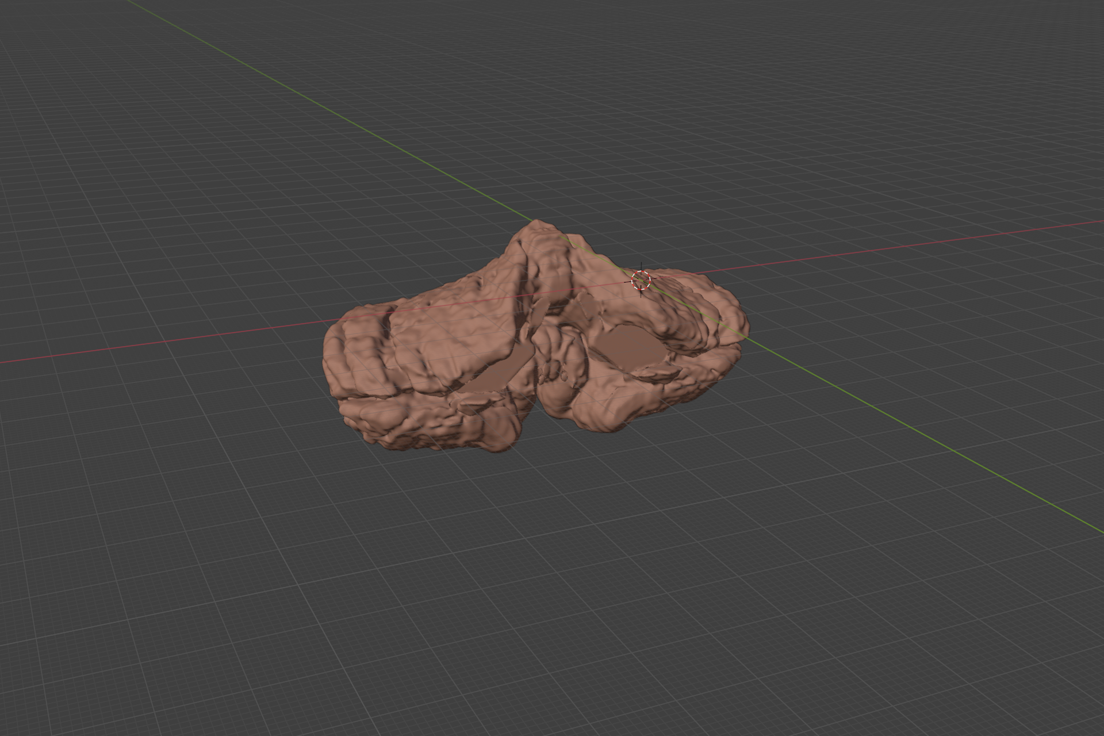Click the 3D cursor crosshair
The image size is (1104, 736).
(x=641, y=281)
